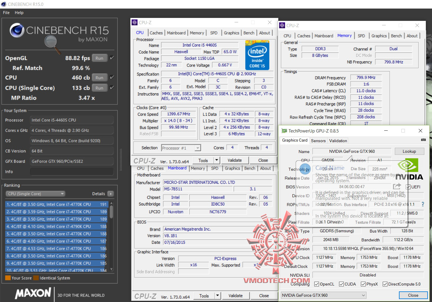Click the Core Speed value 1399.67 MHz
The height and width of the screenshot is (302, 432).
(x=179, y=114)
